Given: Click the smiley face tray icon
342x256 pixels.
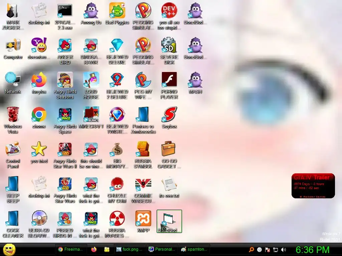Looking at the screenshot, I should [x=259, y=249].
